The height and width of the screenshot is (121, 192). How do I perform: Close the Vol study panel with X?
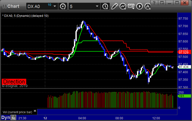35,111
